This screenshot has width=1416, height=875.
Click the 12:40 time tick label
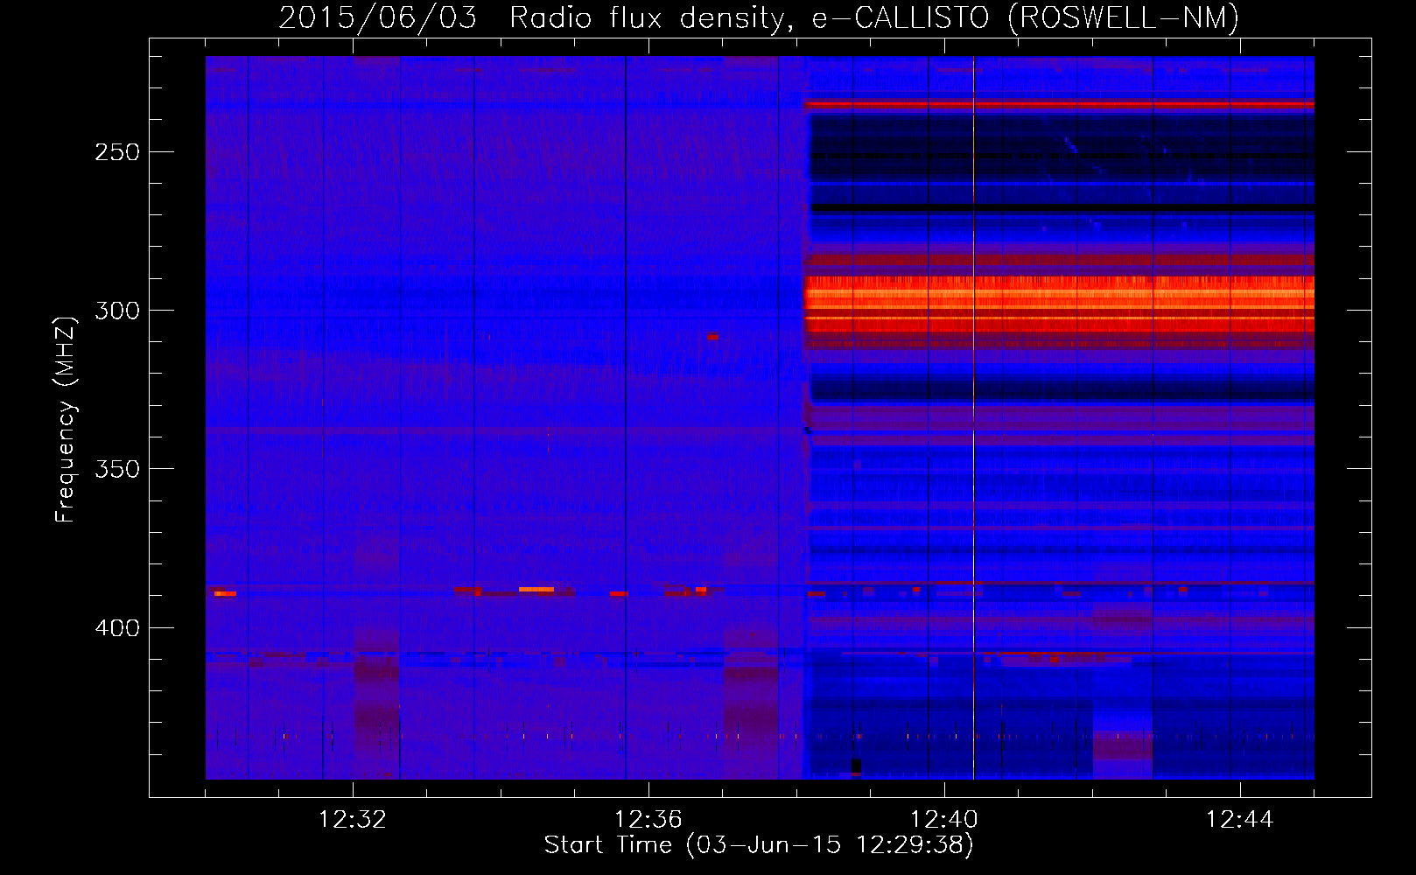tap(944, 820)
